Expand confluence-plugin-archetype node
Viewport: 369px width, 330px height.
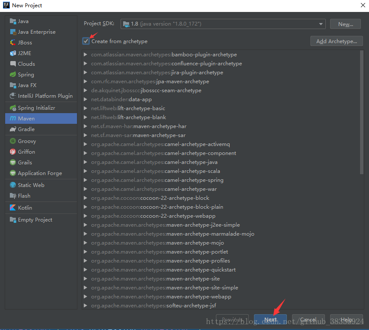(86, 64)
